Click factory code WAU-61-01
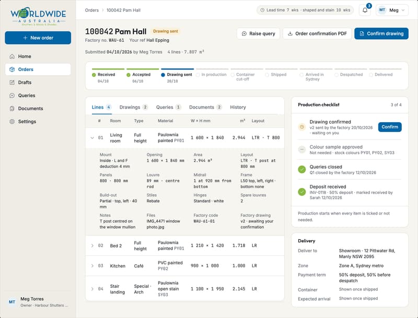The image size is (418, 318). pos(204,221)
